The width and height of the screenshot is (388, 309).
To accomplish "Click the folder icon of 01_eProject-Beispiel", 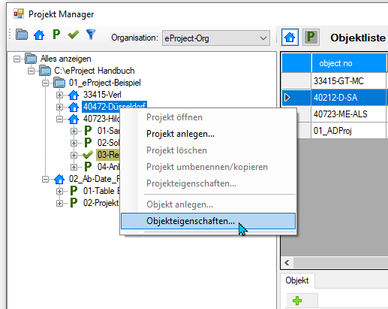I will 59,83.
